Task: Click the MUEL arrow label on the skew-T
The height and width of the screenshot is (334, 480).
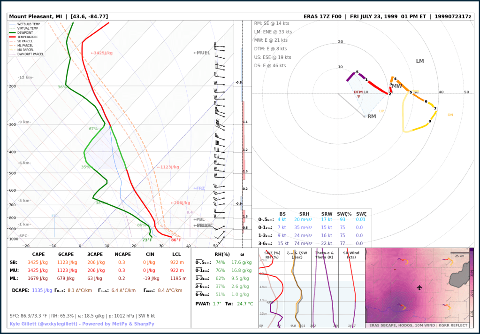Action: point(202,53)
